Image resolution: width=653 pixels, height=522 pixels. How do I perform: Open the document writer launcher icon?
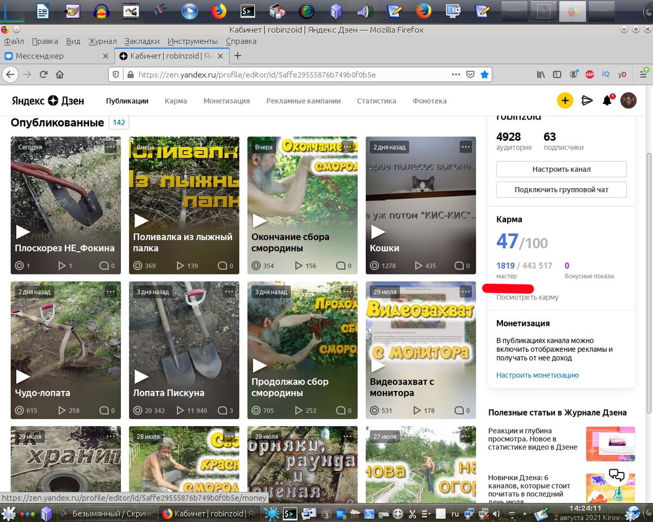43,11
